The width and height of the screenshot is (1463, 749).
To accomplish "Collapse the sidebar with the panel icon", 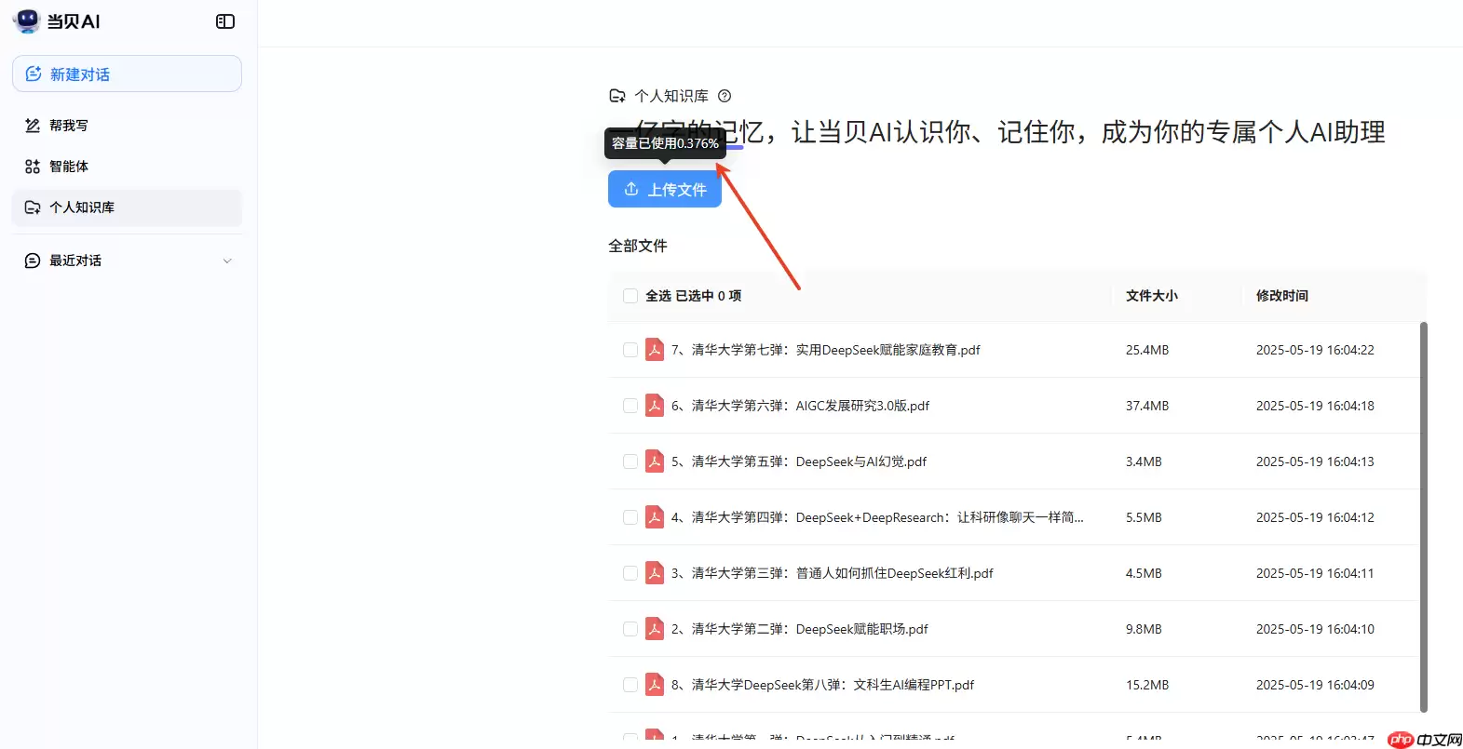I will pos(225,21).
